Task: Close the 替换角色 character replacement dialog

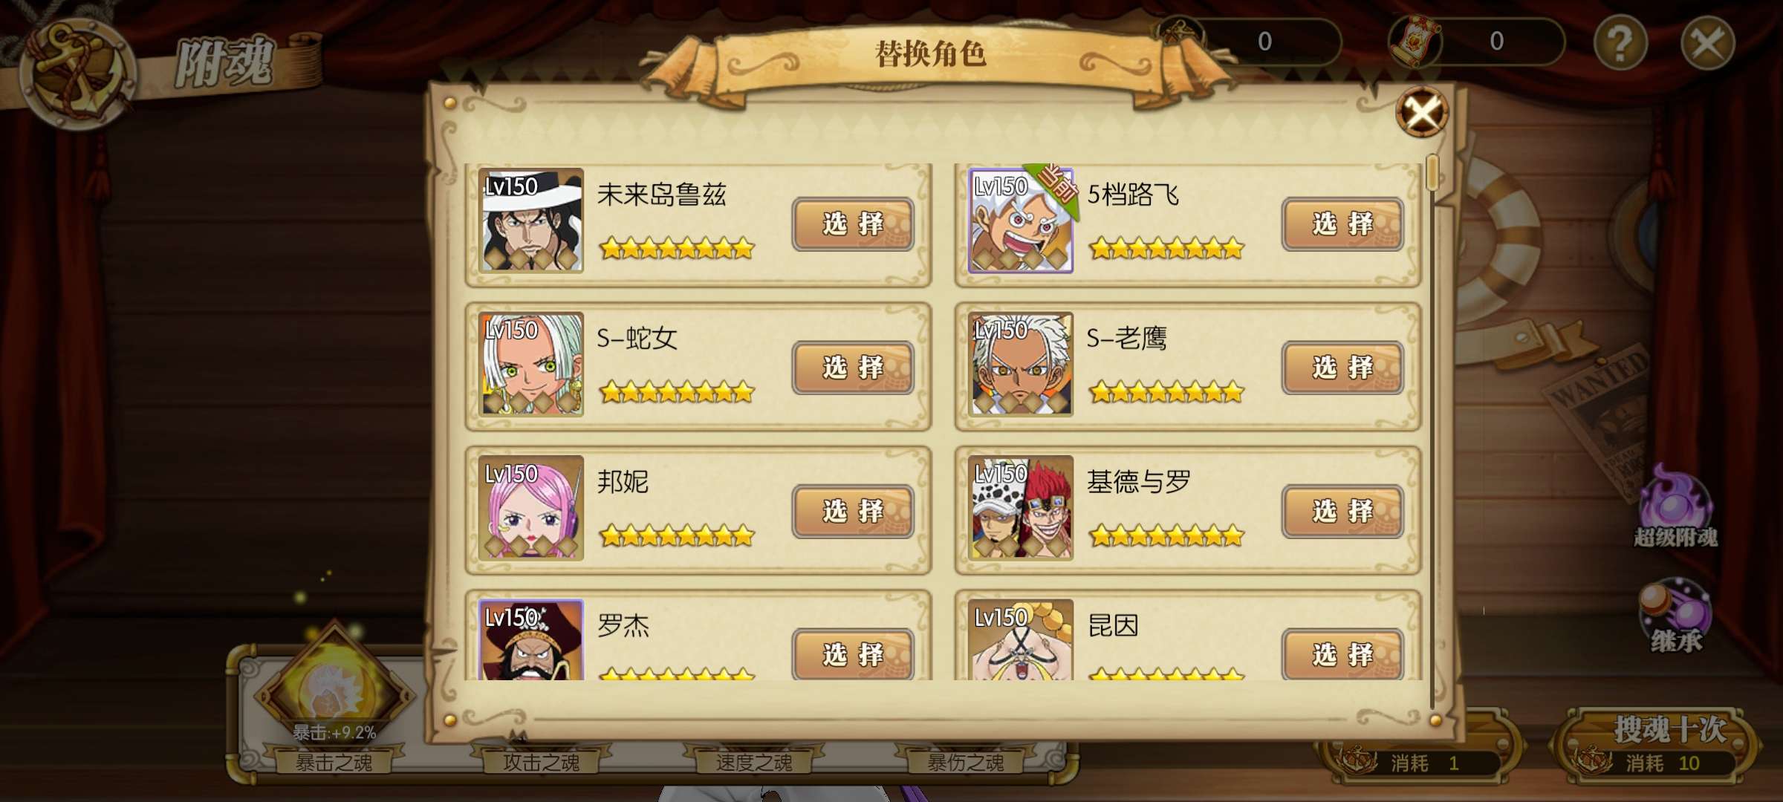Action: click(x=1422, y=112)
